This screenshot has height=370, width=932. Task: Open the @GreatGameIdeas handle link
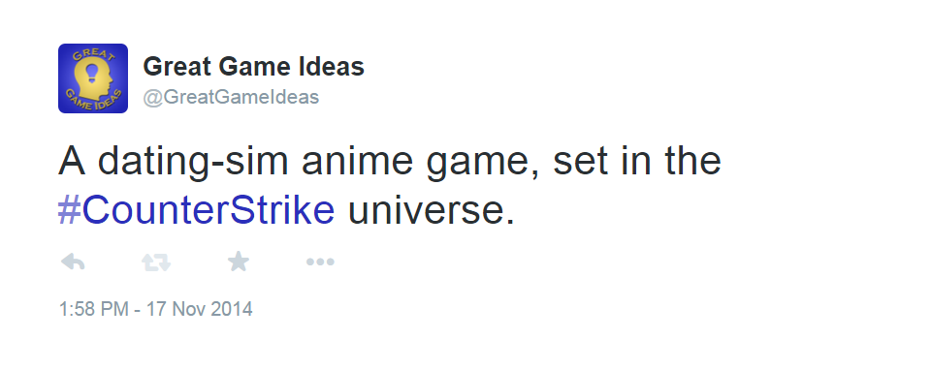pos(231,97)
